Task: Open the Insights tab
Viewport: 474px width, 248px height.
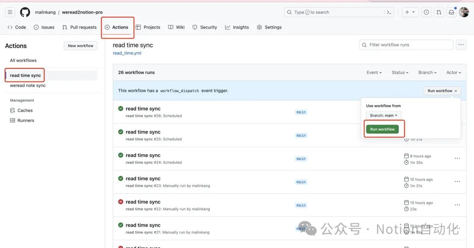Action: tap(237, 27)
